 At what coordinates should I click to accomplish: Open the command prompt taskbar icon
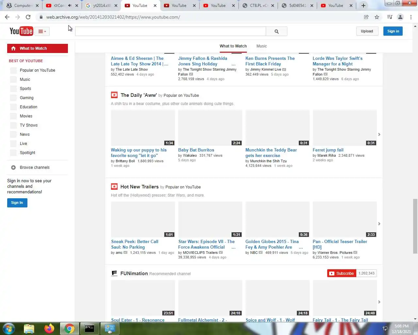pyautogui.click(x=89, y=328)
